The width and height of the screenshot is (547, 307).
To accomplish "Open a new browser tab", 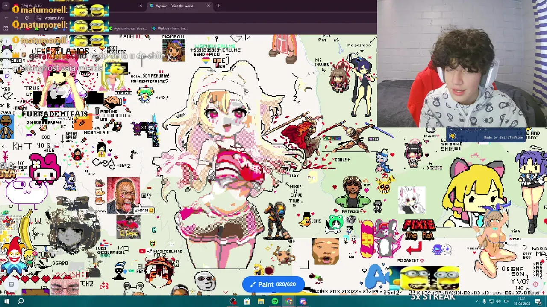I will 219,6.
